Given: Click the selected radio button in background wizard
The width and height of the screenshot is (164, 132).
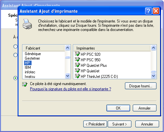Looking at the screenshot, I should click(x=15, y=78).
